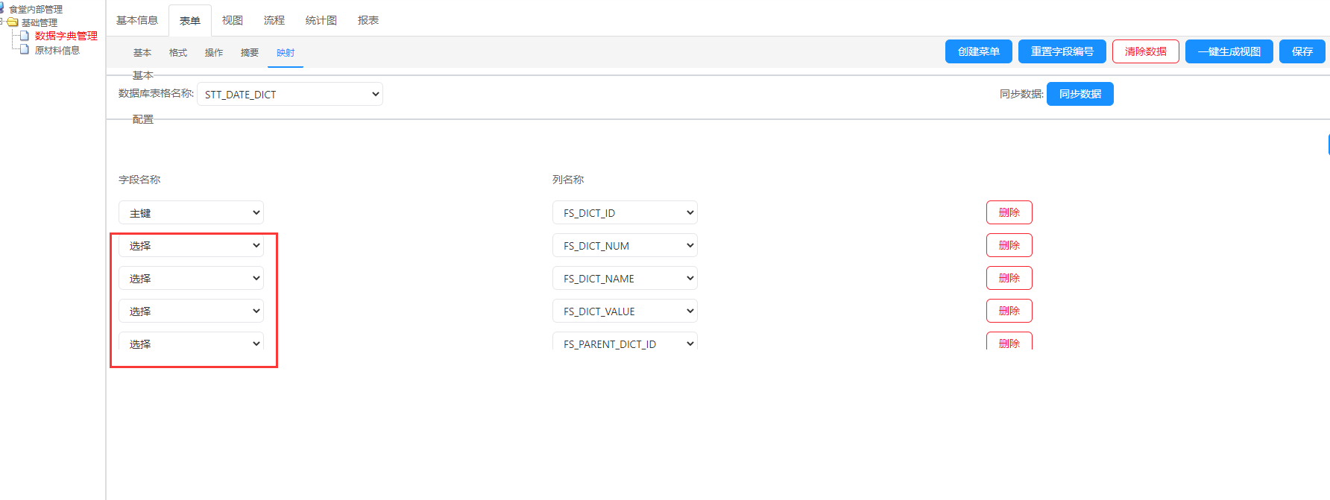The image size is (1330, 500).
Task: Select the 格式 sub-tab
Action: click(x=178, y=52)
